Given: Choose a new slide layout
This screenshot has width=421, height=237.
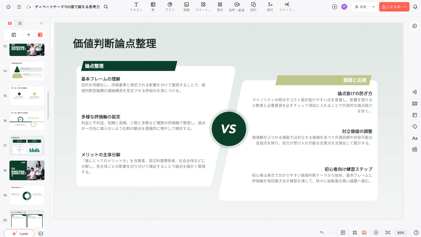Looking at the screenshot, I should [14, 35].
